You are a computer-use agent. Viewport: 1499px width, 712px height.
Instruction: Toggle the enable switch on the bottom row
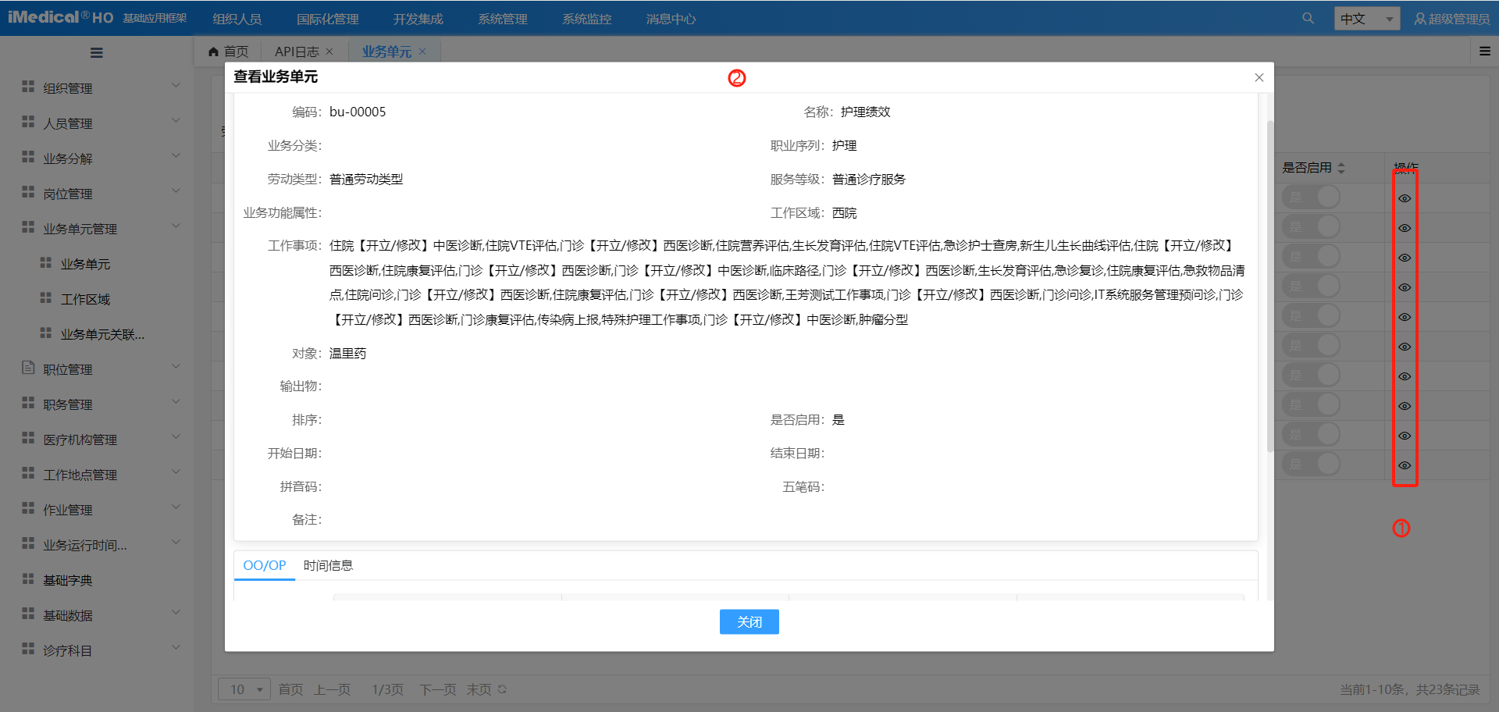[x=1311, y=464]
